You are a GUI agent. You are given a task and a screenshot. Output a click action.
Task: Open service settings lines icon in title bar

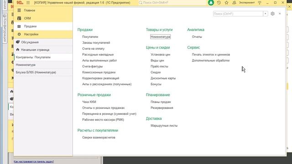[x=260, y=3]
